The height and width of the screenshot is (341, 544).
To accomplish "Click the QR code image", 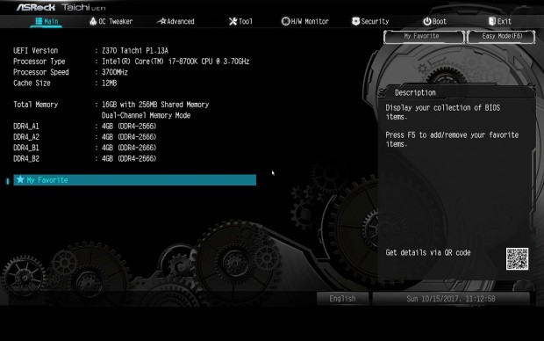I will [517, 258].
